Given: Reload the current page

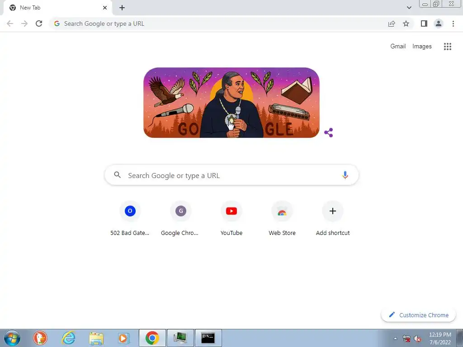Looking at the screenshot, I should tap(39, 23).
